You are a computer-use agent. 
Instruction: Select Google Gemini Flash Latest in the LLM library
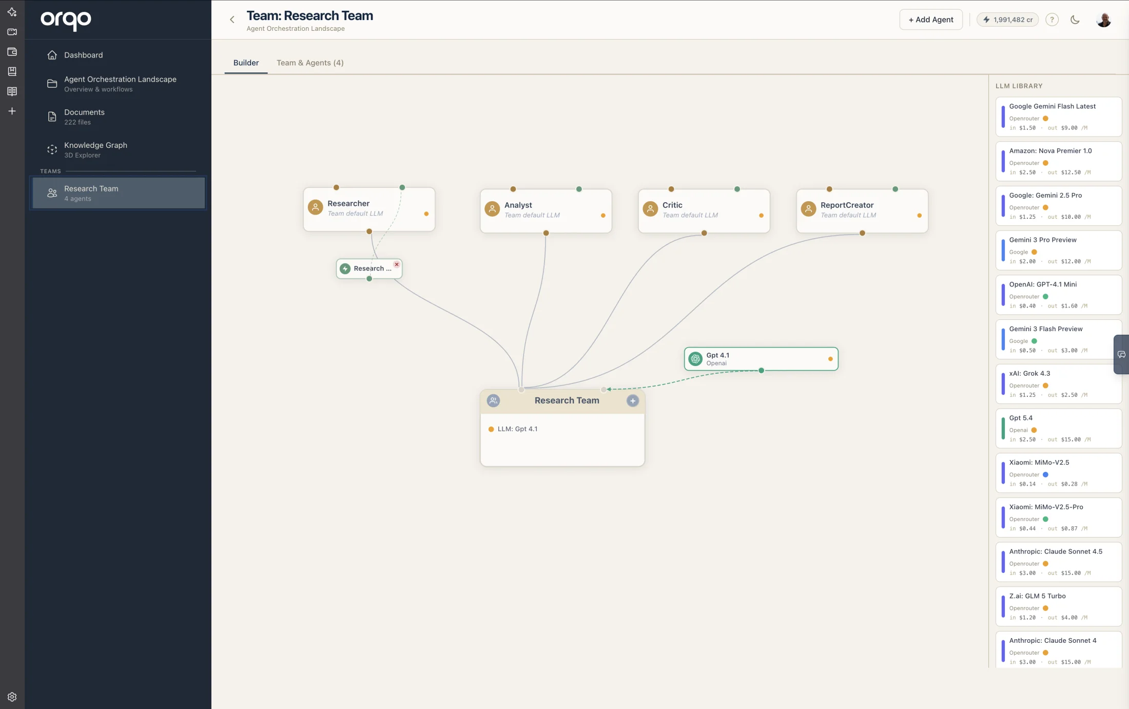[x=1058, y=117]
